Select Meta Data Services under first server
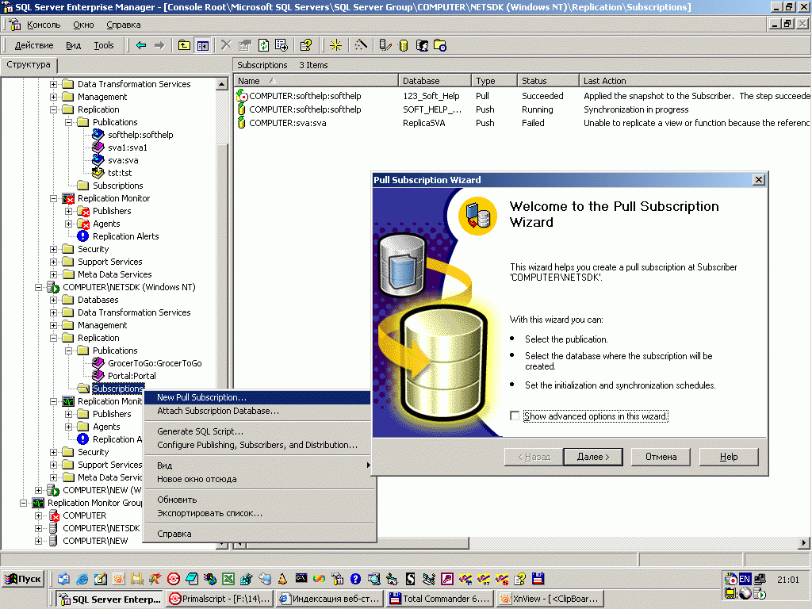Image resolution: width=812 pixels, height=609 pixels. coord(114,274)
